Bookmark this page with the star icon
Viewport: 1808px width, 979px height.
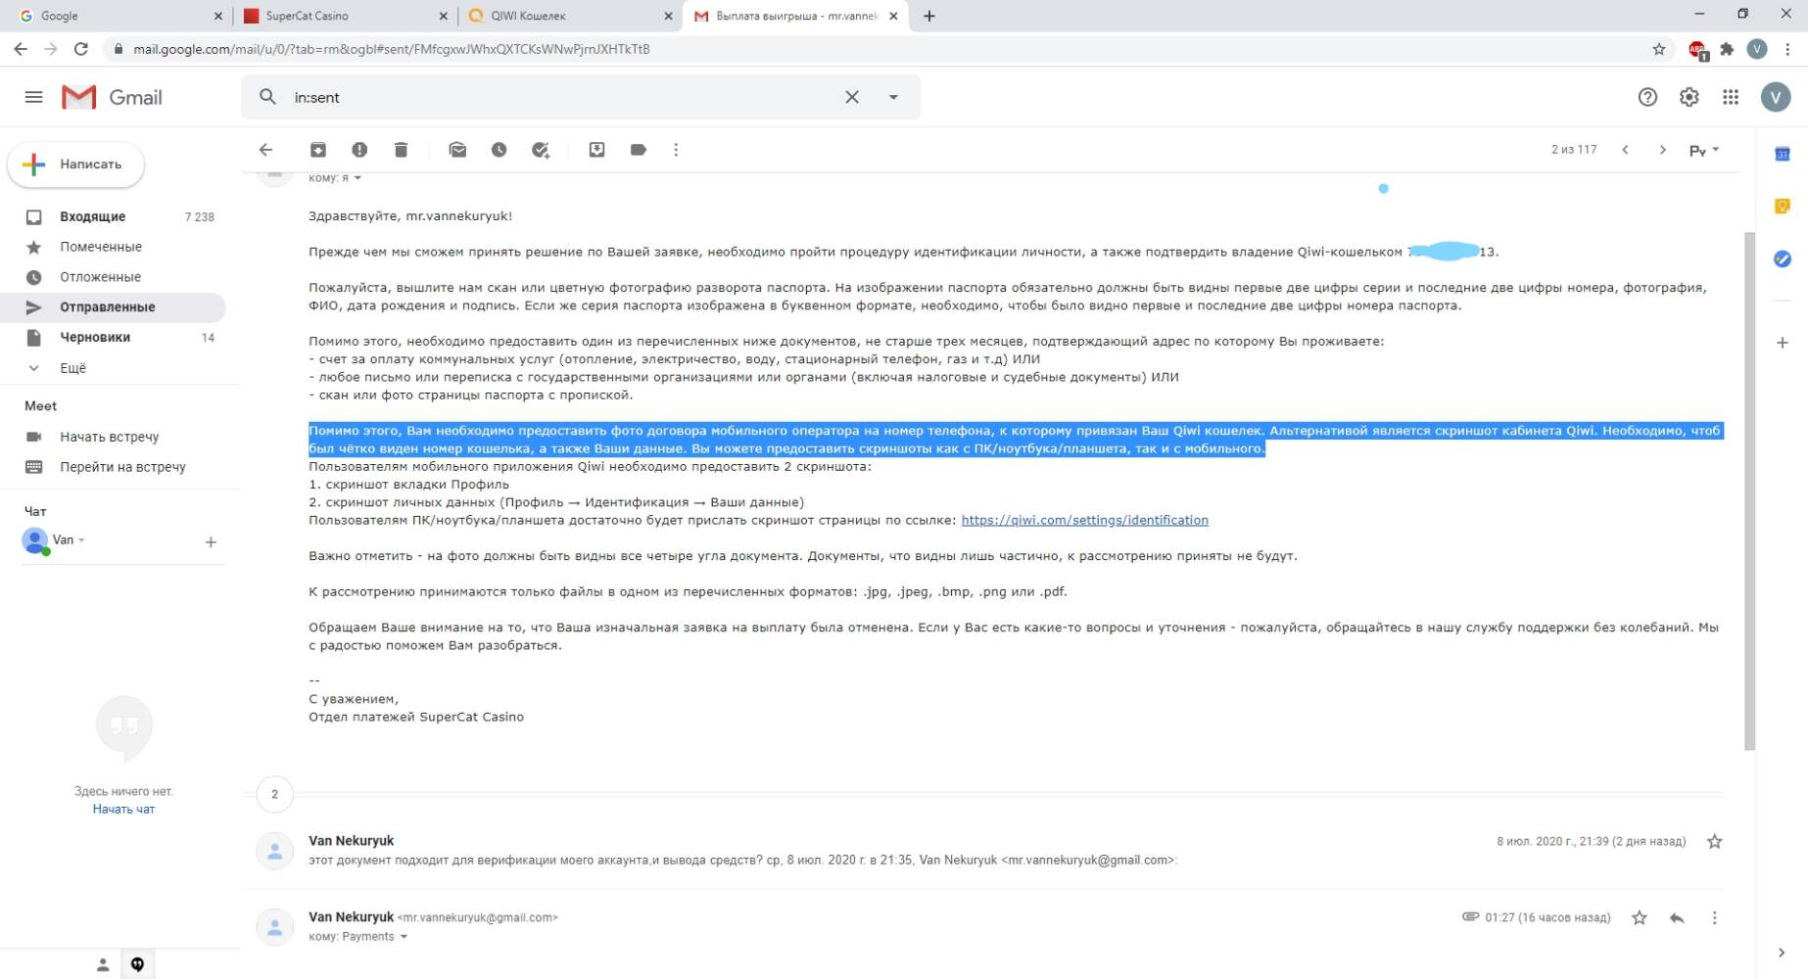click(1659, 49)
